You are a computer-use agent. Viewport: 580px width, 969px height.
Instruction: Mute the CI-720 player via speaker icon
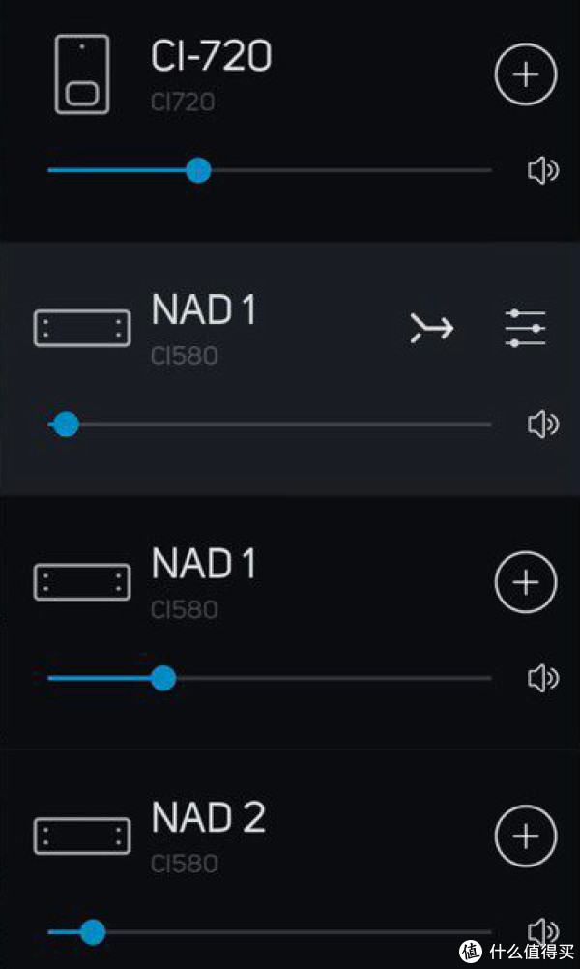543,170
